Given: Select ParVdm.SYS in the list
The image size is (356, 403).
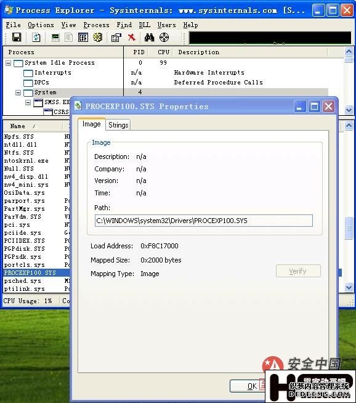Looking at the screenshot, I should click(x=22, y=217).
